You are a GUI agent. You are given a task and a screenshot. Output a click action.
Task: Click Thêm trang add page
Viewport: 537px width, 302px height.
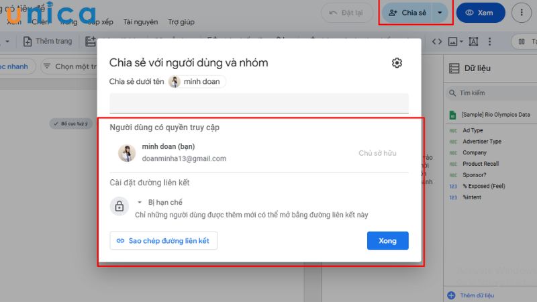[48, 42]
